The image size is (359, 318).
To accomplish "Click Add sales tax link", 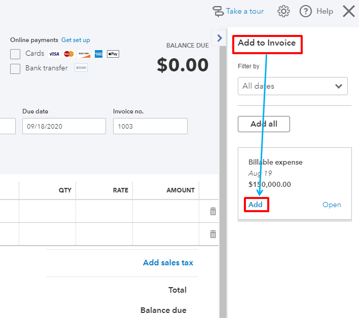I will 168,262.
